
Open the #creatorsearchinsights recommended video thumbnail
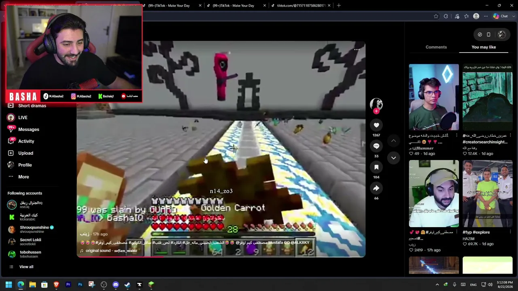pos(487,97)
